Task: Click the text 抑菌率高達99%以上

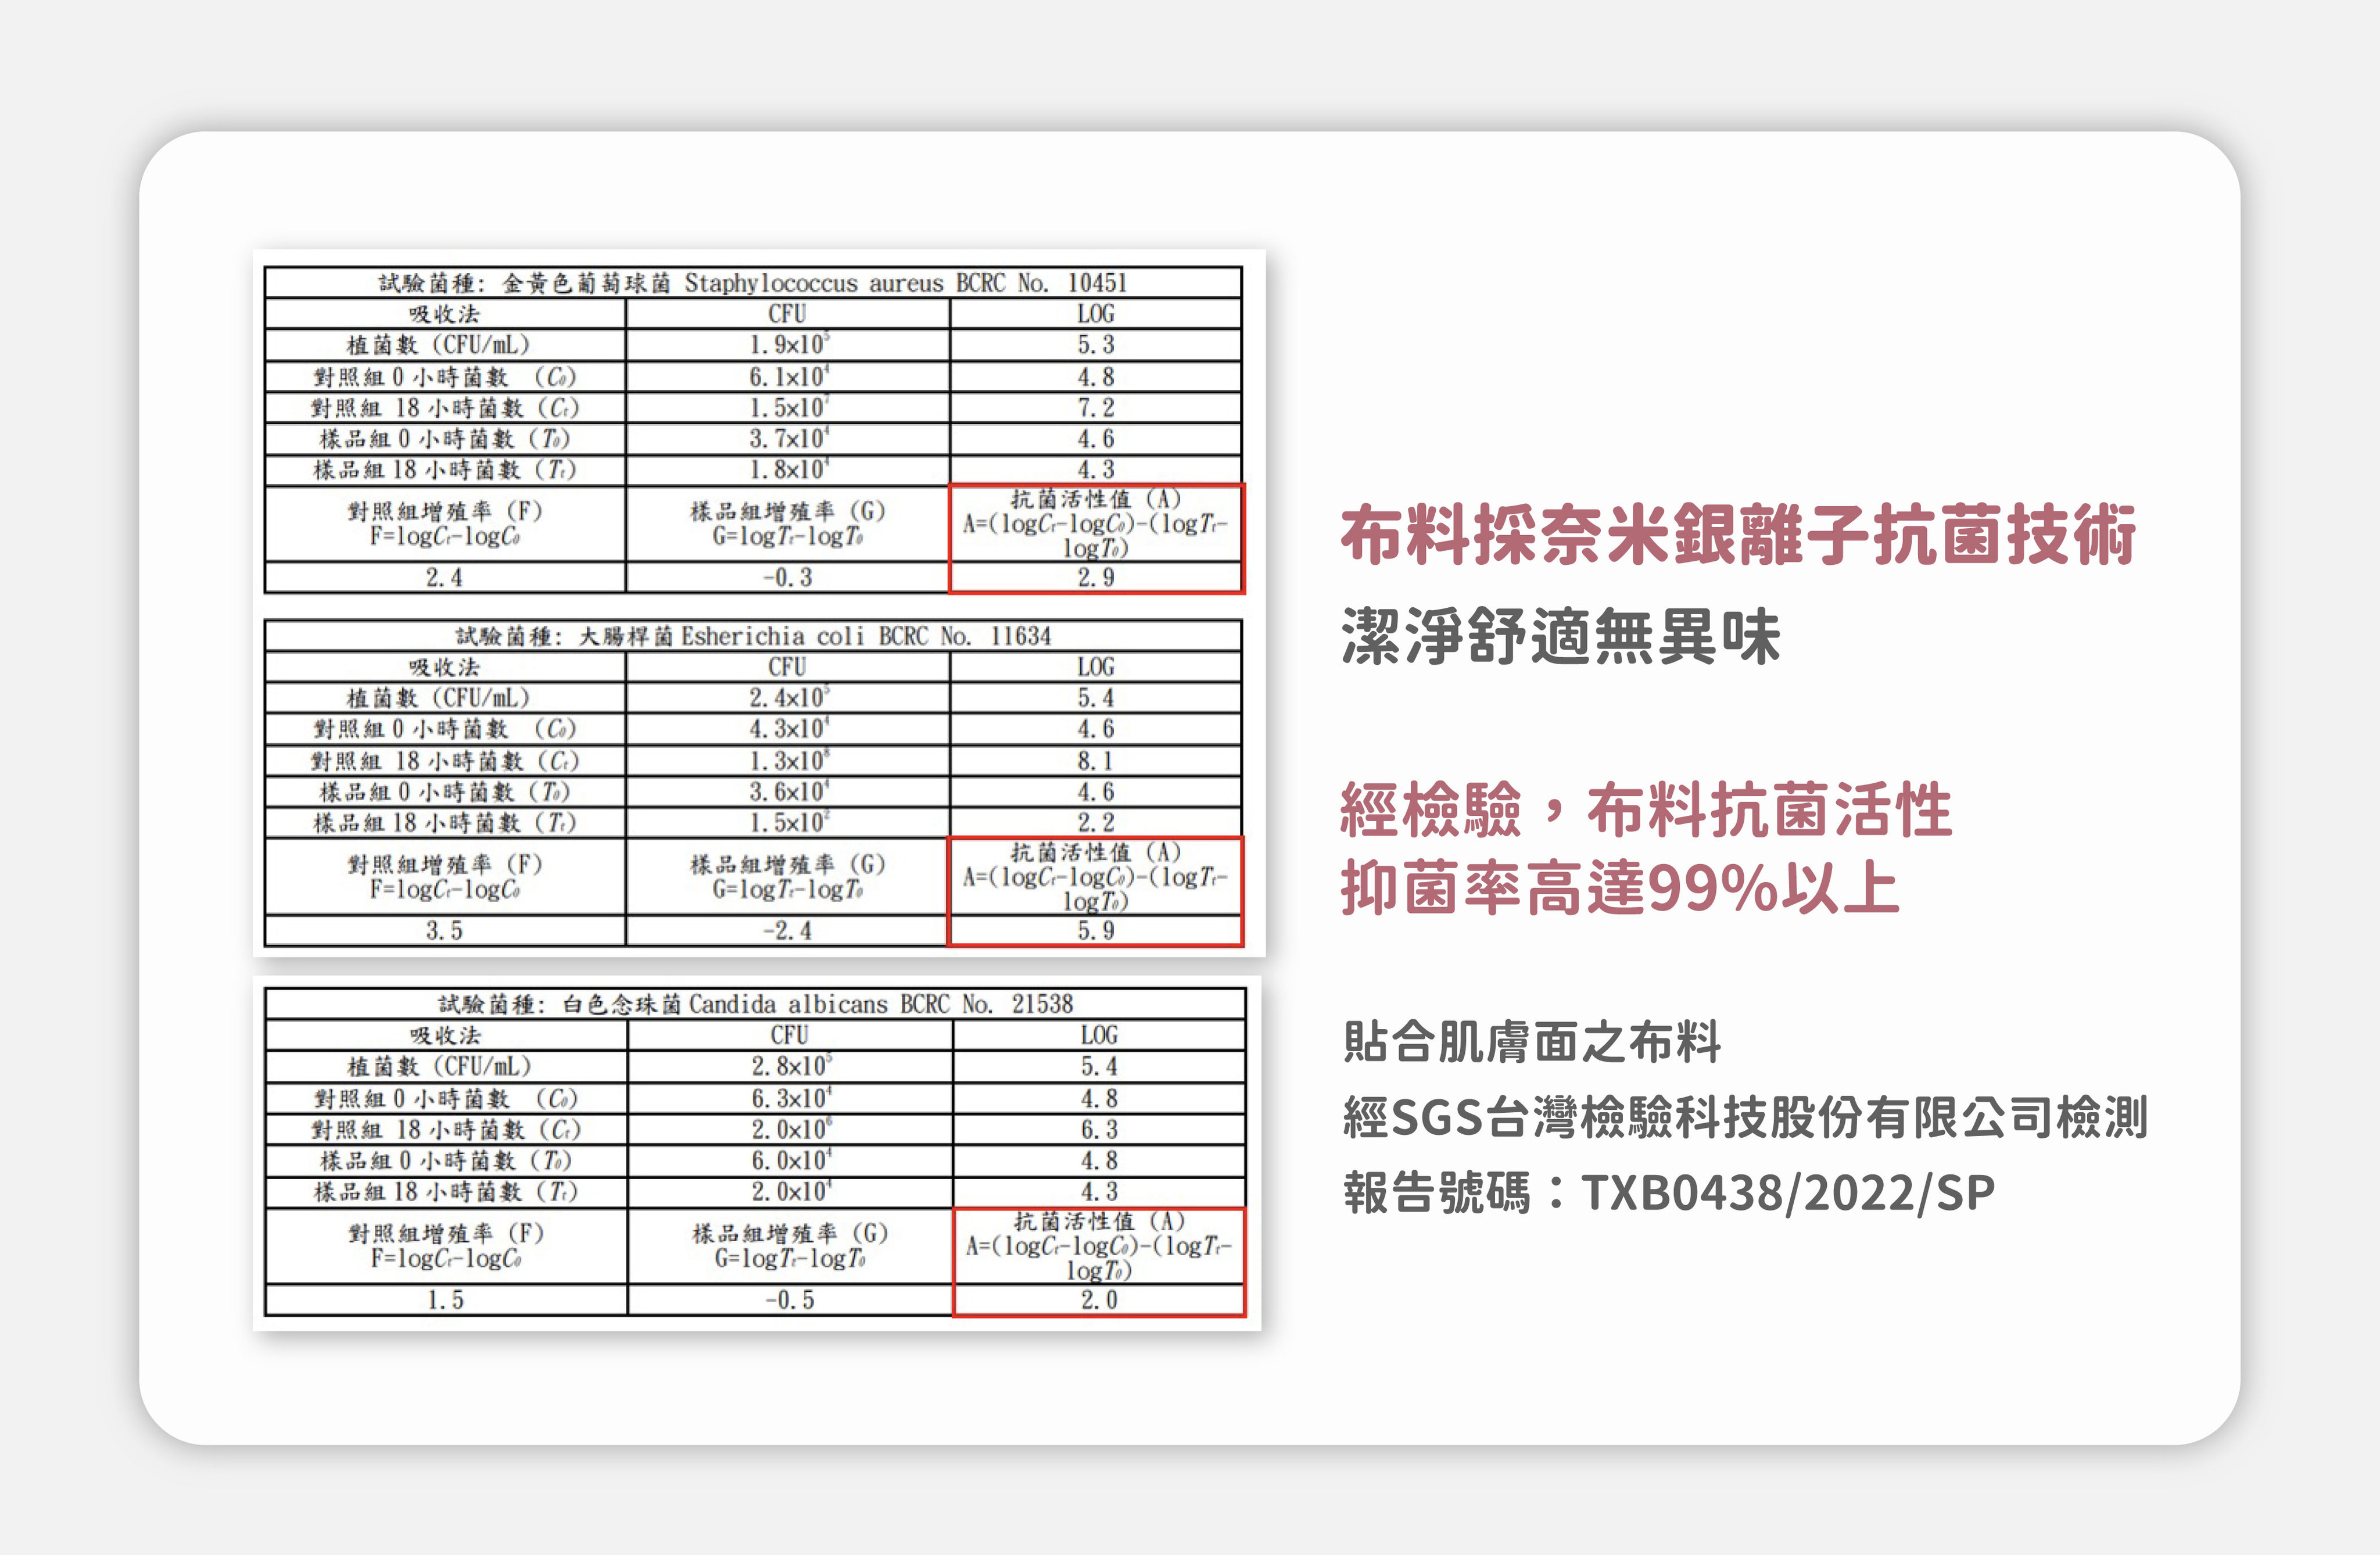Action: tap(1620, 887)
